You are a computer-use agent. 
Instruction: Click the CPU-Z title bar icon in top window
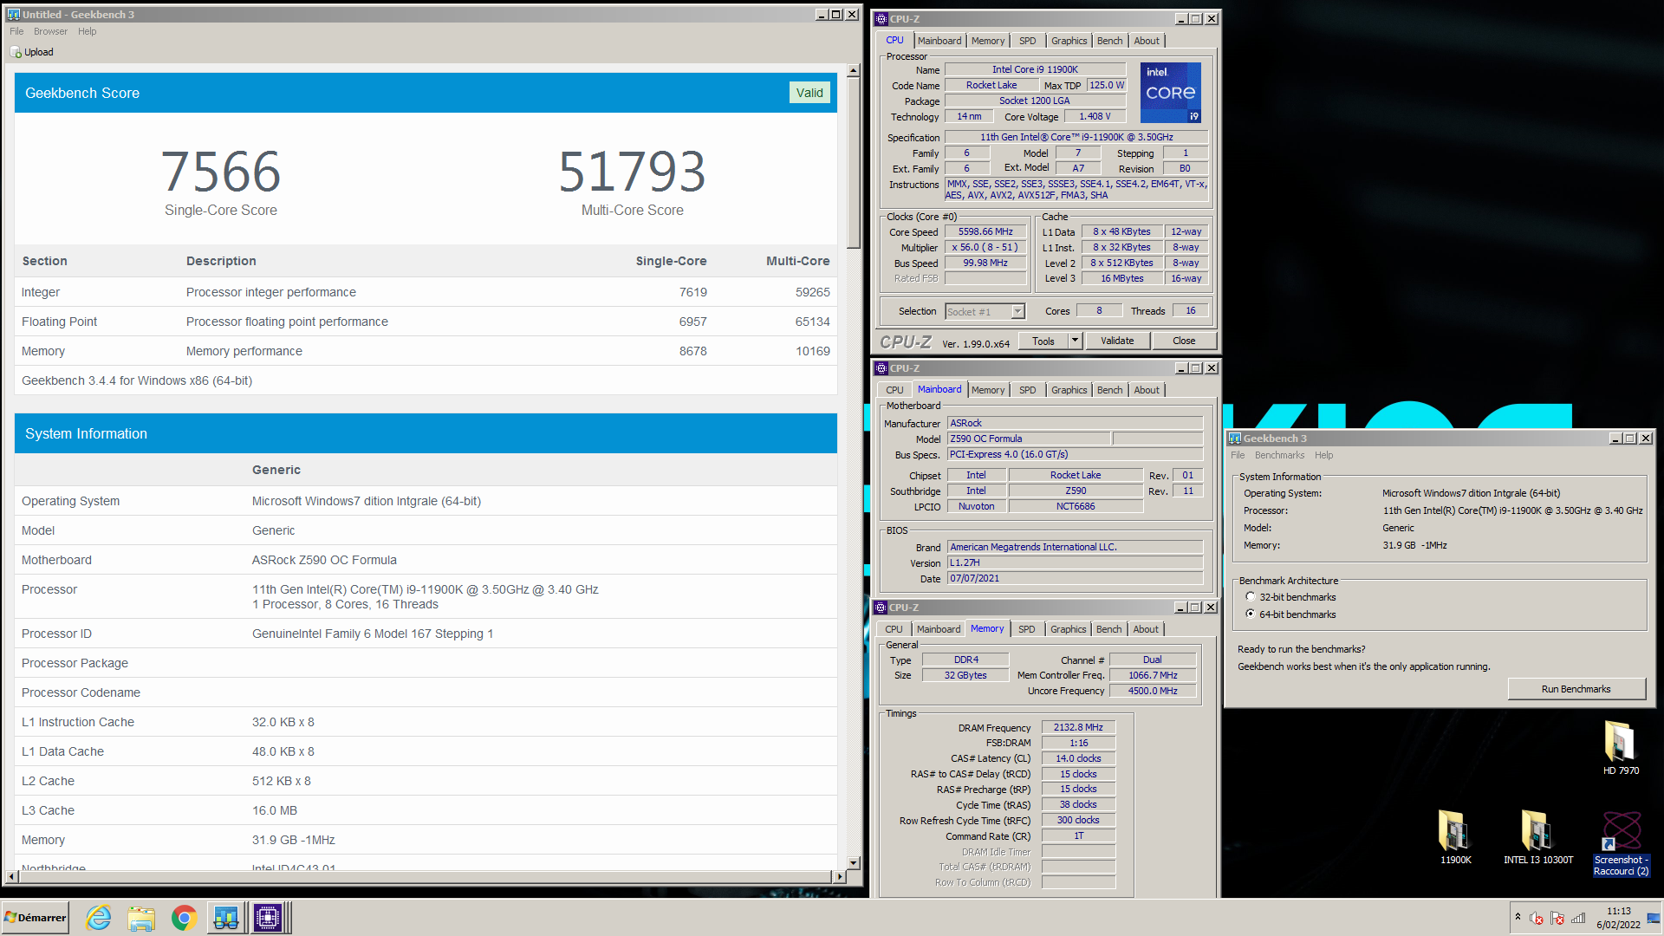coord(881,19)
